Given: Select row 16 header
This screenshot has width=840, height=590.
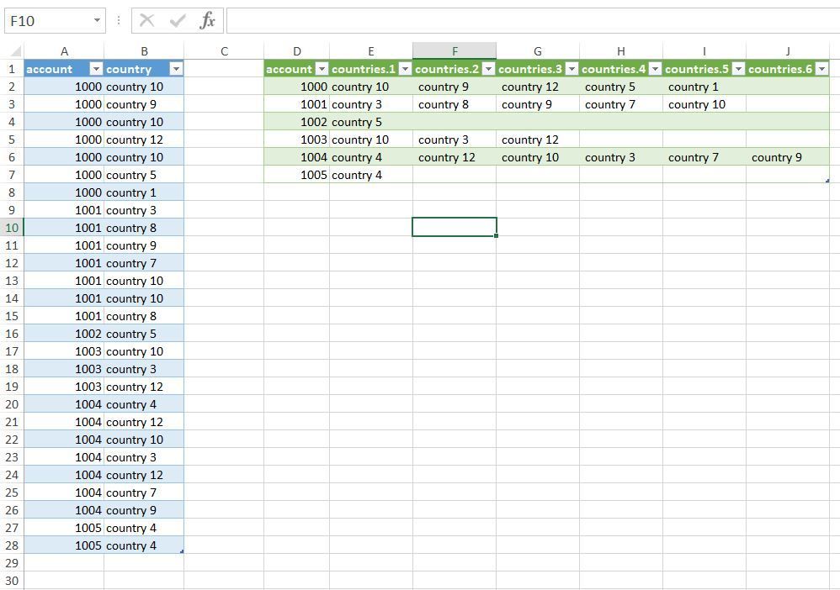Looking at the screenshot, I should [12, 334].
